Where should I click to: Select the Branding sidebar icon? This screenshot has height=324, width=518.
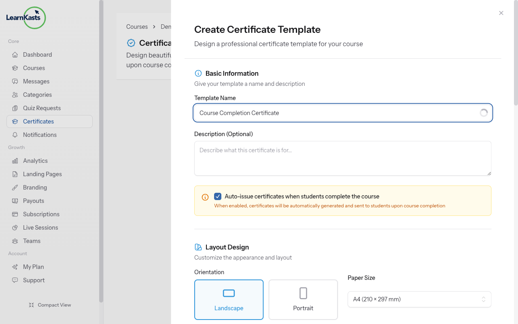[14, 187]
